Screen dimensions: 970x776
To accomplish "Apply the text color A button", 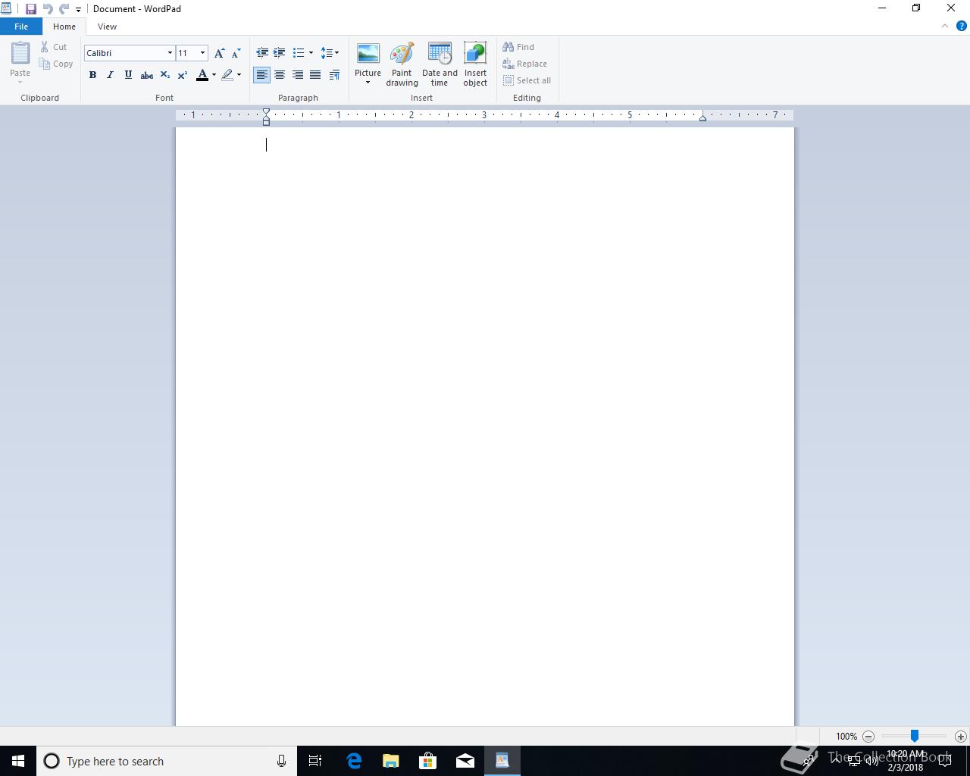I will [x=202, y=75].
